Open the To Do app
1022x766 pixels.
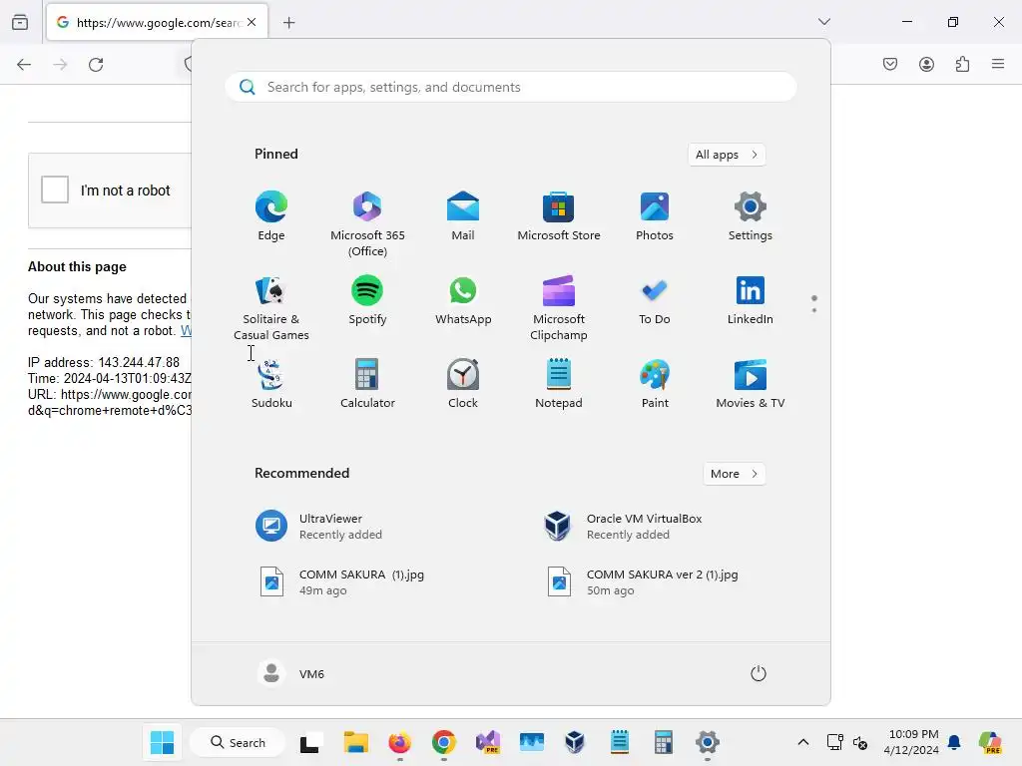(655, 300)
